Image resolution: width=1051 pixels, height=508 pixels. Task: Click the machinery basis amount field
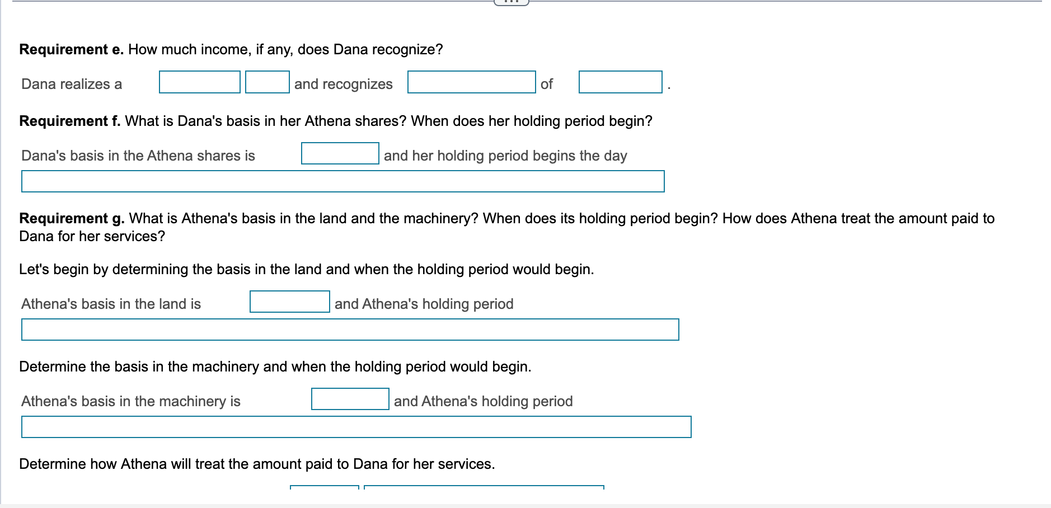[349, 398]
